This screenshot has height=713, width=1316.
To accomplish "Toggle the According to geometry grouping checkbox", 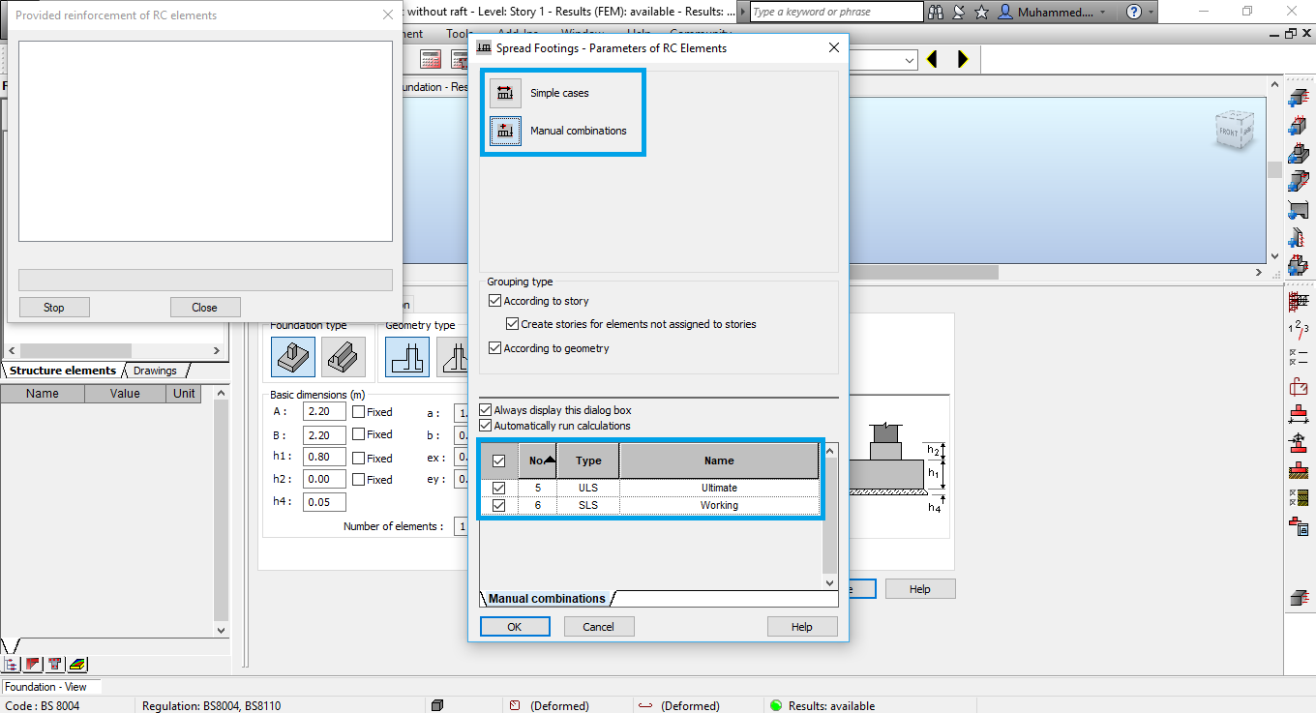I will (x=494, y=346).
